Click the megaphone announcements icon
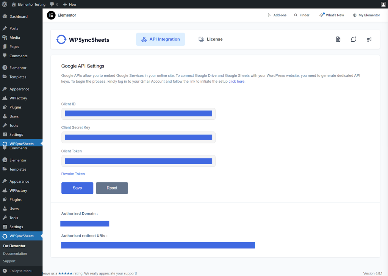This screenshot has height=276, width=388. tap(369, 39)
